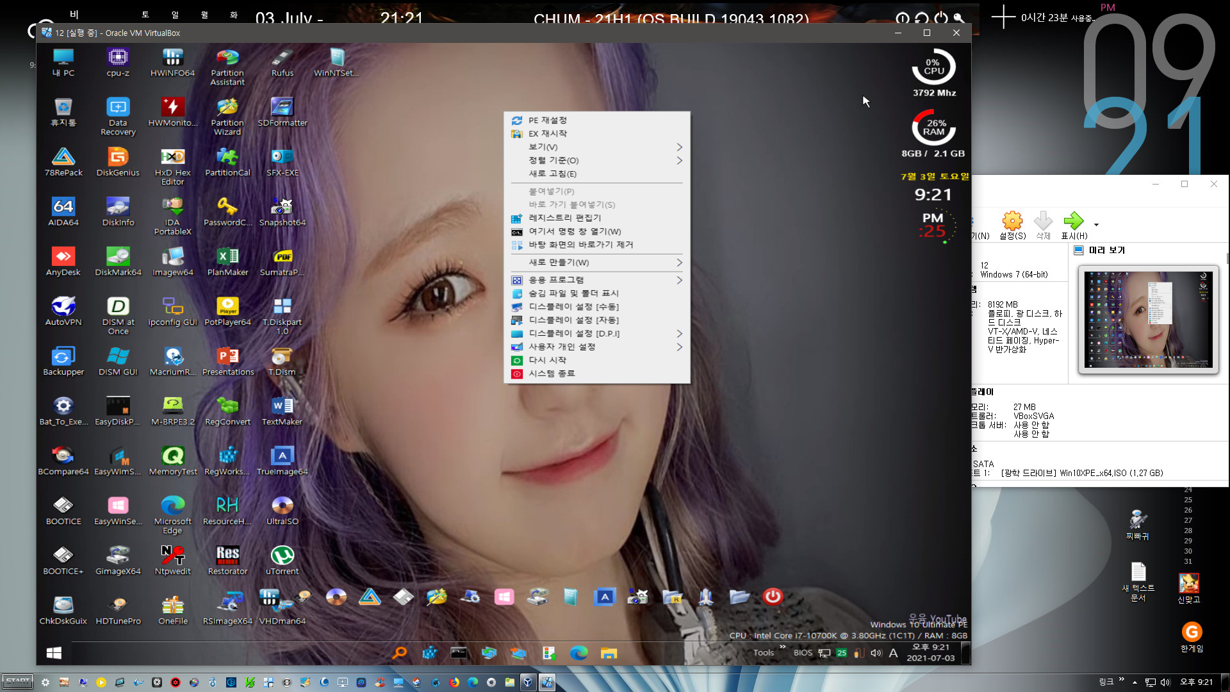Open the cpu-z desktop icon
1230x692 pixels.
118,62
